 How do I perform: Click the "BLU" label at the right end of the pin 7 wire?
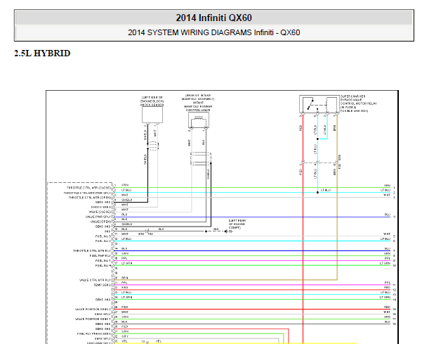click(388, 215)
